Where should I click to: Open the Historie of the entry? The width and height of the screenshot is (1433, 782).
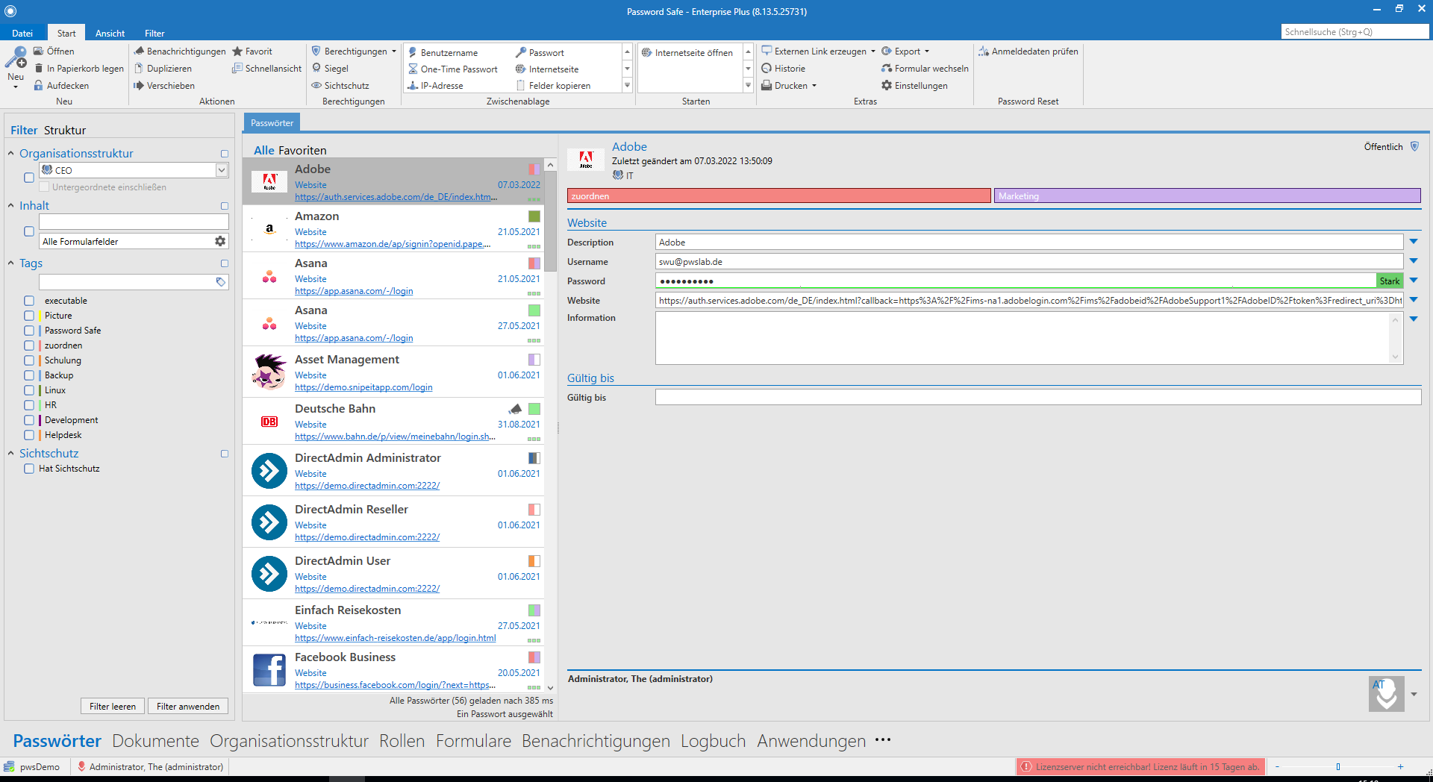click(783, 69)
